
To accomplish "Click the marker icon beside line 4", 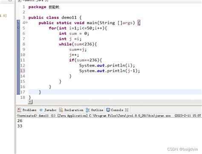I will click(18, 22).
